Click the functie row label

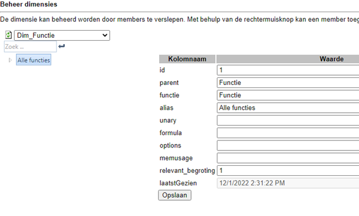point(169,95)
